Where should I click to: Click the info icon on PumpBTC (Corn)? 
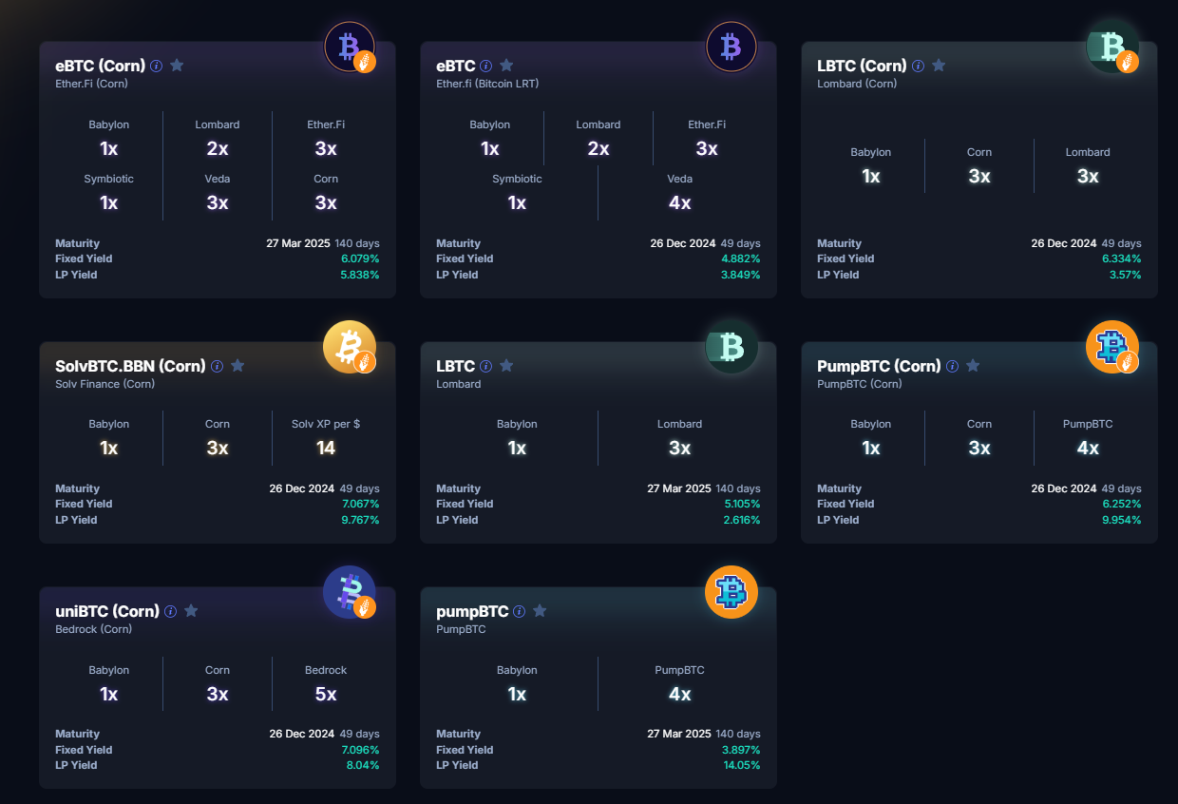952,366
